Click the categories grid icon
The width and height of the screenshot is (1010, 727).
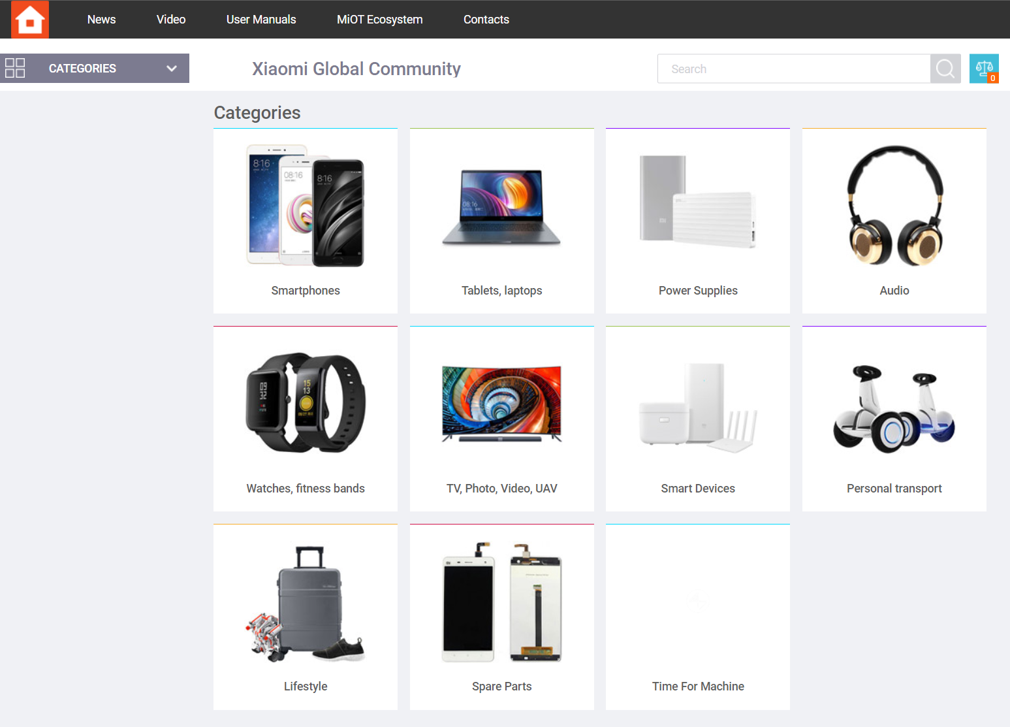pos(15,68)
